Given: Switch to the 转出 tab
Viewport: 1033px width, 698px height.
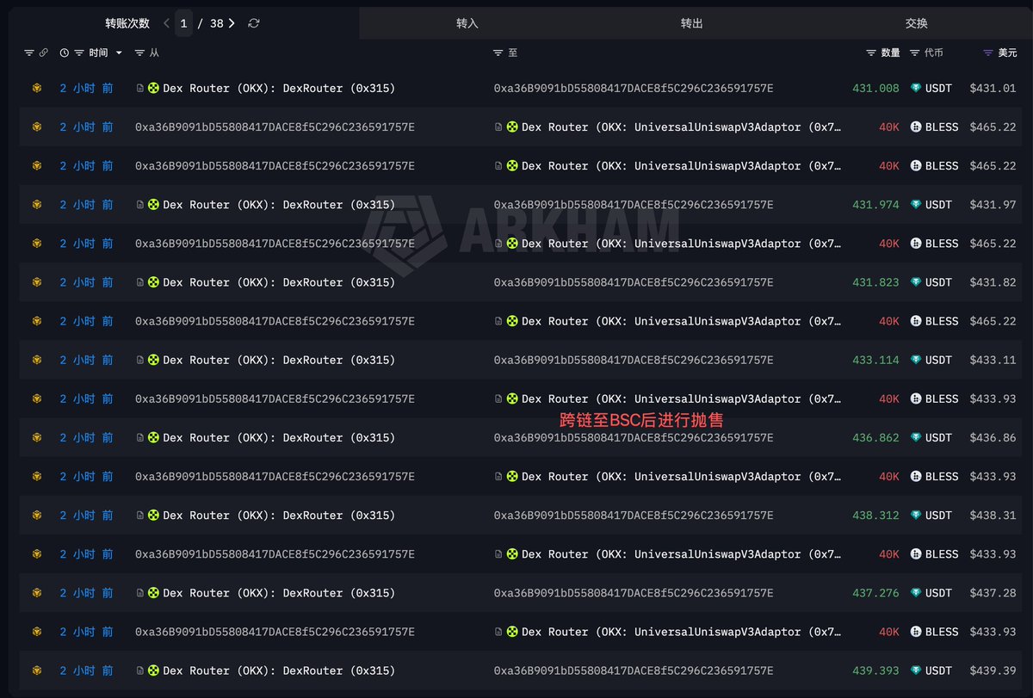Looking at the screenshot, I should click(x=692, y=23).
